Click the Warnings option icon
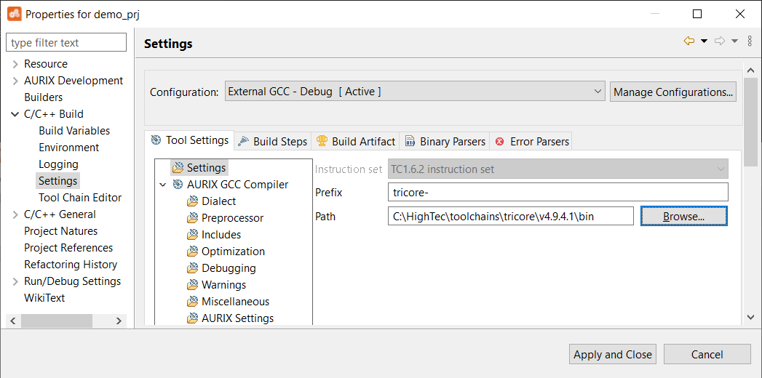762x378 pixels. pos(193,285)
